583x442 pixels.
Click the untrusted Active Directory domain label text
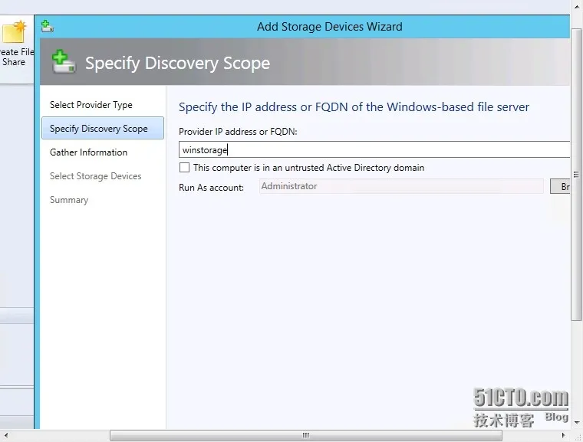click(x=308, y=168)
